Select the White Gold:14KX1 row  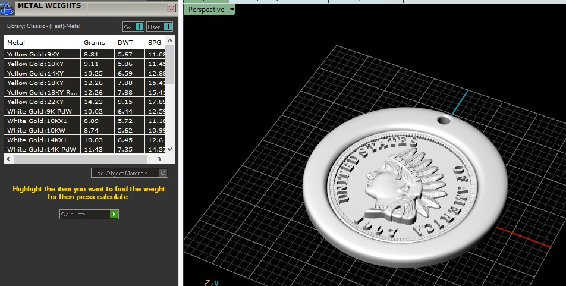coord(84,140)
